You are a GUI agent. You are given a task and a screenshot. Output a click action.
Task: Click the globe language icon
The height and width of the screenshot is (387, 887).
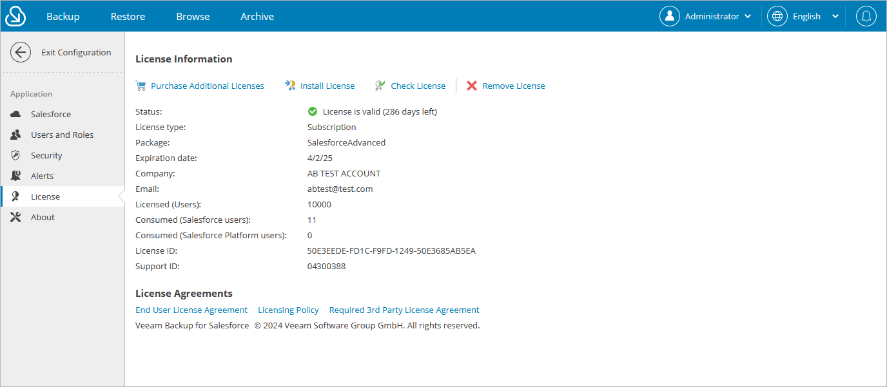tap(777, 16)
